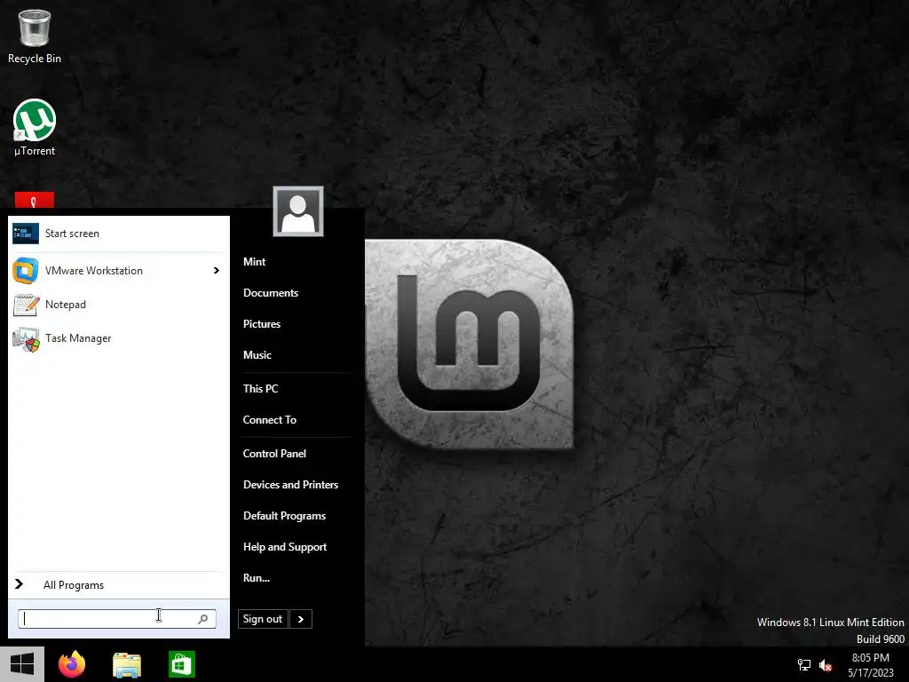
Task: Open the Windows Store taskbar icon
Action: (181, 664)
